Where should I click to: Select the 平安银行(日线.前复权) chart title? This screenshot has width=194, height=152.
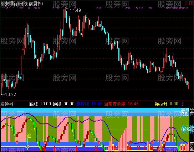point(22,4)
